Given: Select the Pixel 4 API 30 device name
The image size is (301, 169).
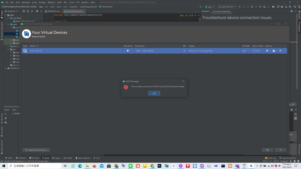Looking at the screenshot, I should (x=36, y=51).
